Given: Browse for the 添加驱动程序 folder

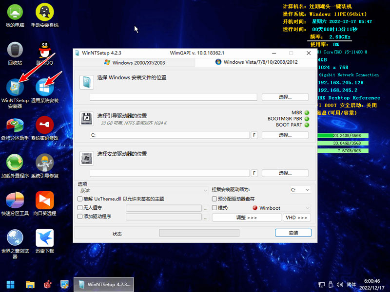Looking at the screenshot, I should pos(206,217).
